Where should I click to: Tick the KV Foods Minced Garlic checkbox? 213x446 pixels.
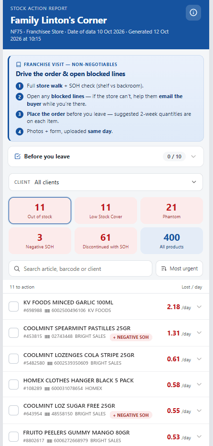pos(14,306)
